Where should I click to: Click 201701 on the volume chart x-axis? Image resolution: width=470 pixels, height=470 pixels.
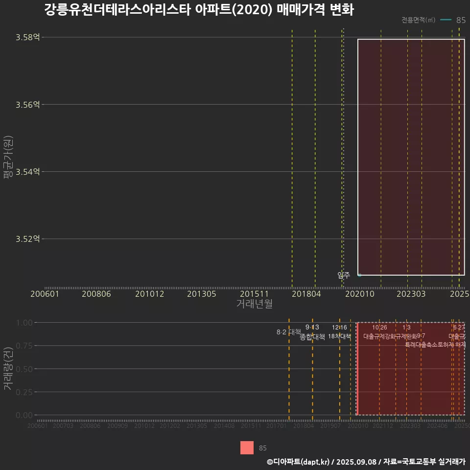point(276,425)
